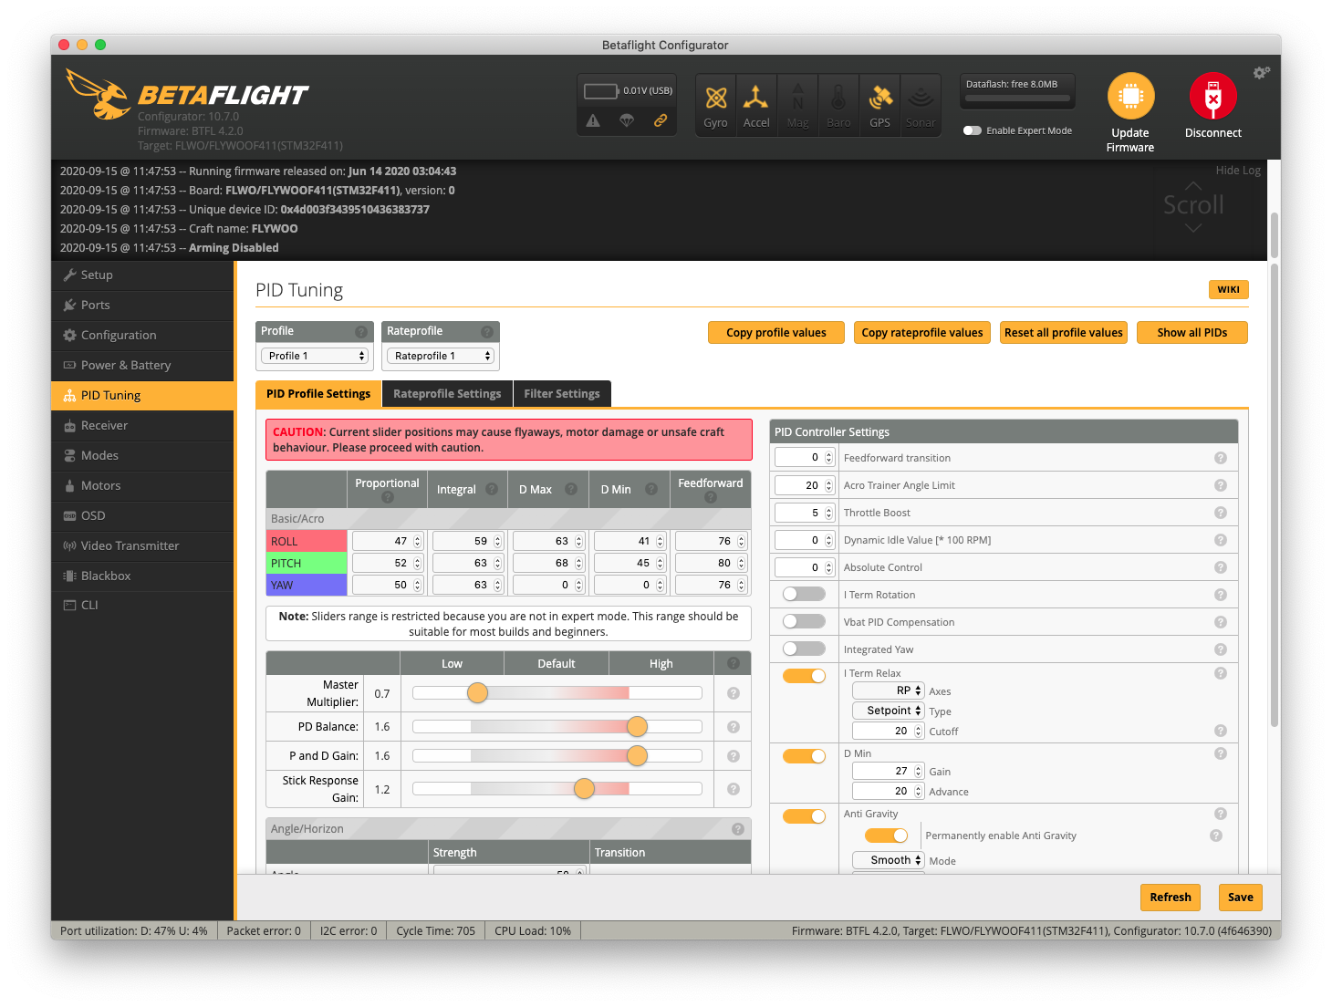Click Copy rateprofile values button

(x=922, y=333)
